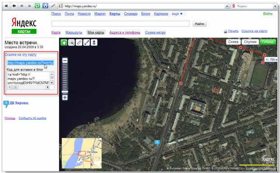280x173 pixels.
Task: Click the Yandex map search input
Action: [x=121, y=23]
